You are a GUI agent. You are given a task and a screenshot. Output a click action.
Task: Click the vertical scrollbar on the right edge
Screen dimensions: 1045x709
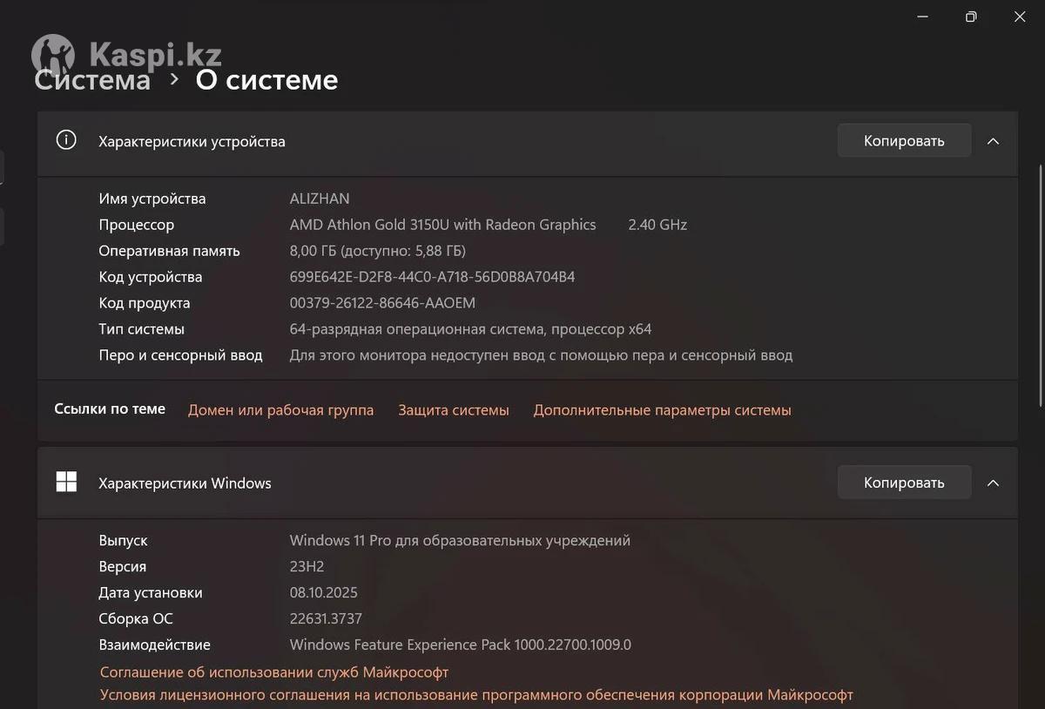click(1040, 287)
